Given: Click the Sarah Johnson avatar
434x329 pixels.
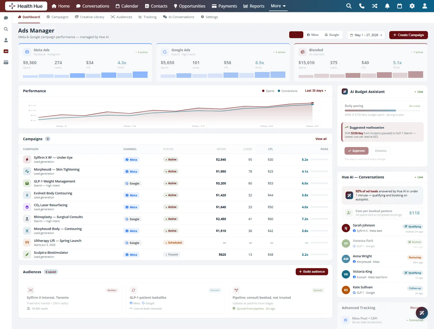Looking at the screenshot, I should pos(346,228).
